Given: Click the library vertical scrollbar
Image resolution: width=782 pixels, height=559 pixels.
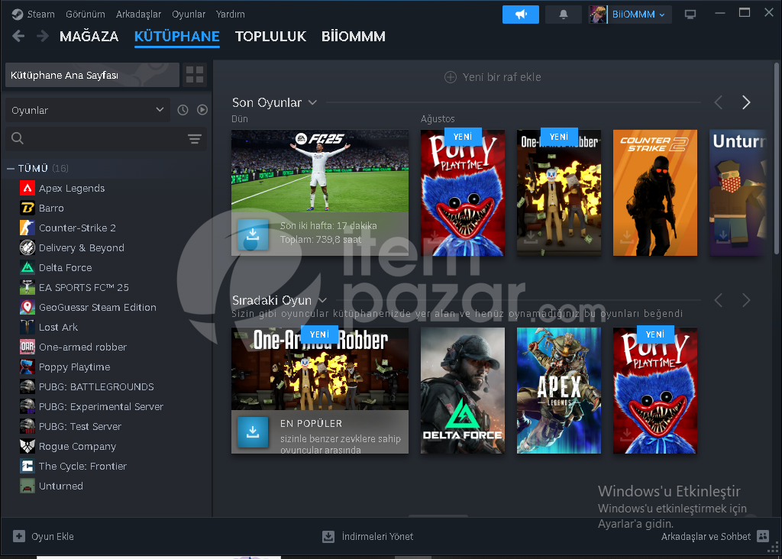Looking at the screenshot, I should point(776,160).
